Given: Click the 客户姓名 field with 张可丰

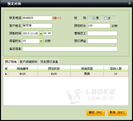Looking at the screenshot, I should [x=37, y=26].
